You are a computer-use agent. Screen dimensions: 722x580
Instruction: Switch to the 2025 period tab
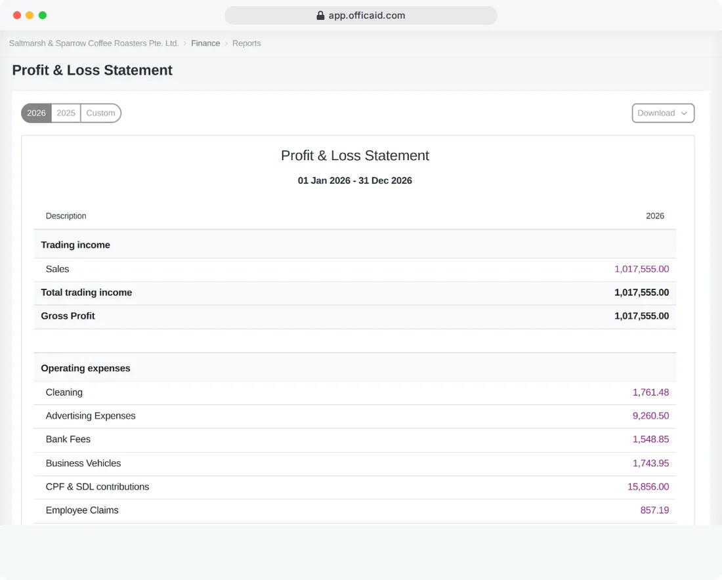pyautogui.click(x=66, y=114)
